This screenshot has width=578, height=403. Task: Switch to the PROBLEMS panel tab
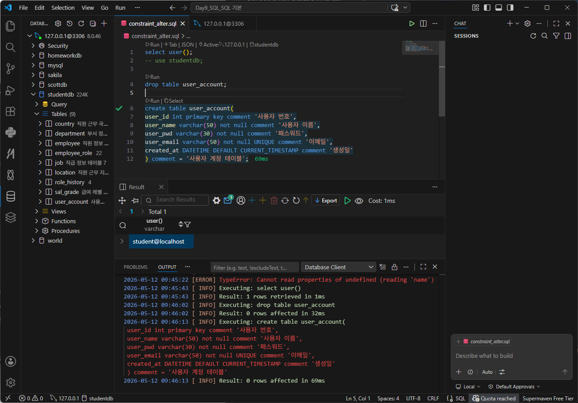coord(136,267)
